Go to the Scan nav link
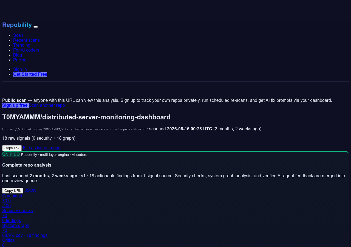Image resolution: width=351 pixels, height=247 pixels. [x=18, y=35]
